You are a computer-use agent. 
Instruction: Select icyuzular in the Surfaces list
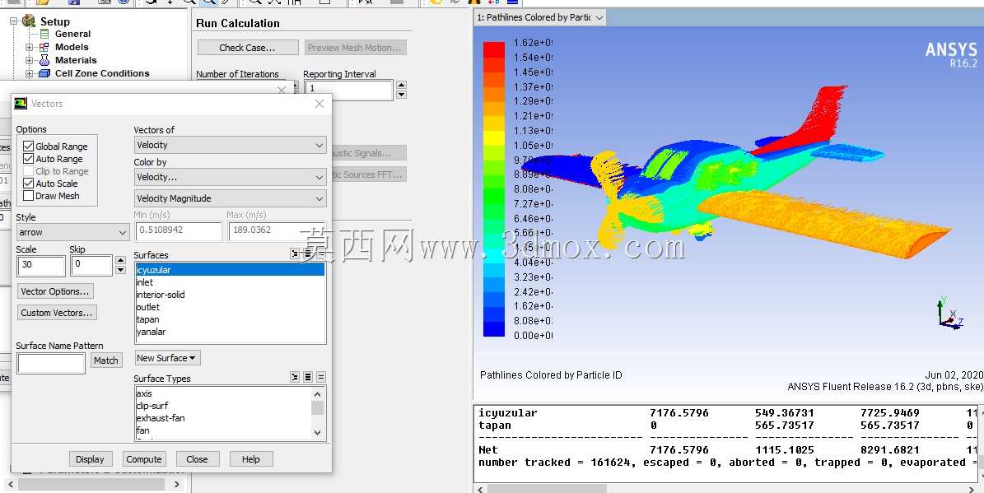[230, 270]
